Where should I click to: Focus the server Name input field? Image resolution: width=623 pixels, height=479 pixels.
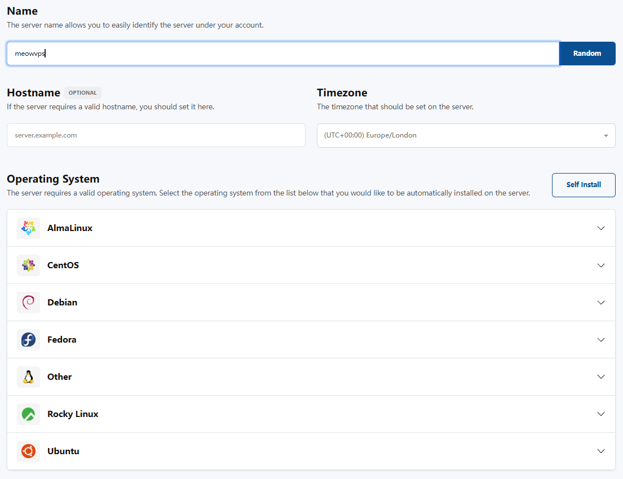tap(283, 53)
